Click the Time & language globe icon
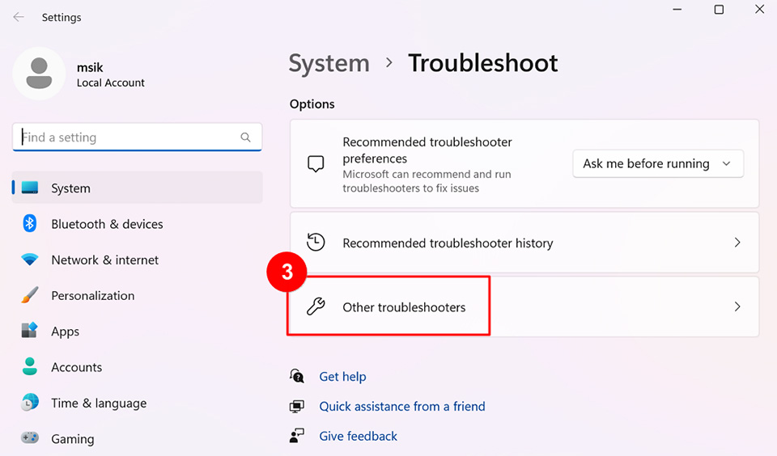777x456 pixels. click(30, 403)
